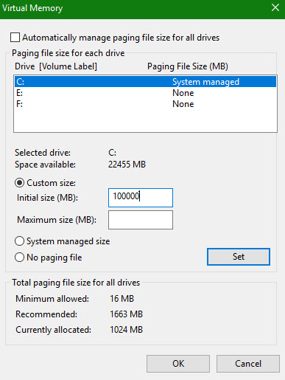Click the 'Drive [Volume Label]' column header
The image size is (285, 380).
[x=56, y=66]
